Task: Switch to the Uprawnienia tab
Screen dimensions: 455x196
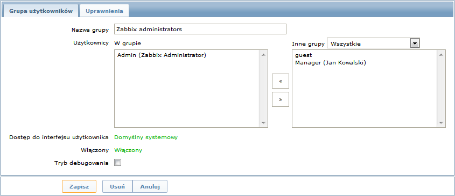Action: point(104,11)
